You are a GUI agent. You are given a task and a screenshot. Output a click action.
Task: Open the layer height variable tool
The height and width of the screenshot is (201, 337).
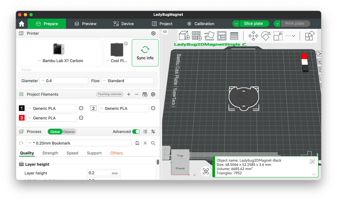pyautogui.click(x=234, y=36)
